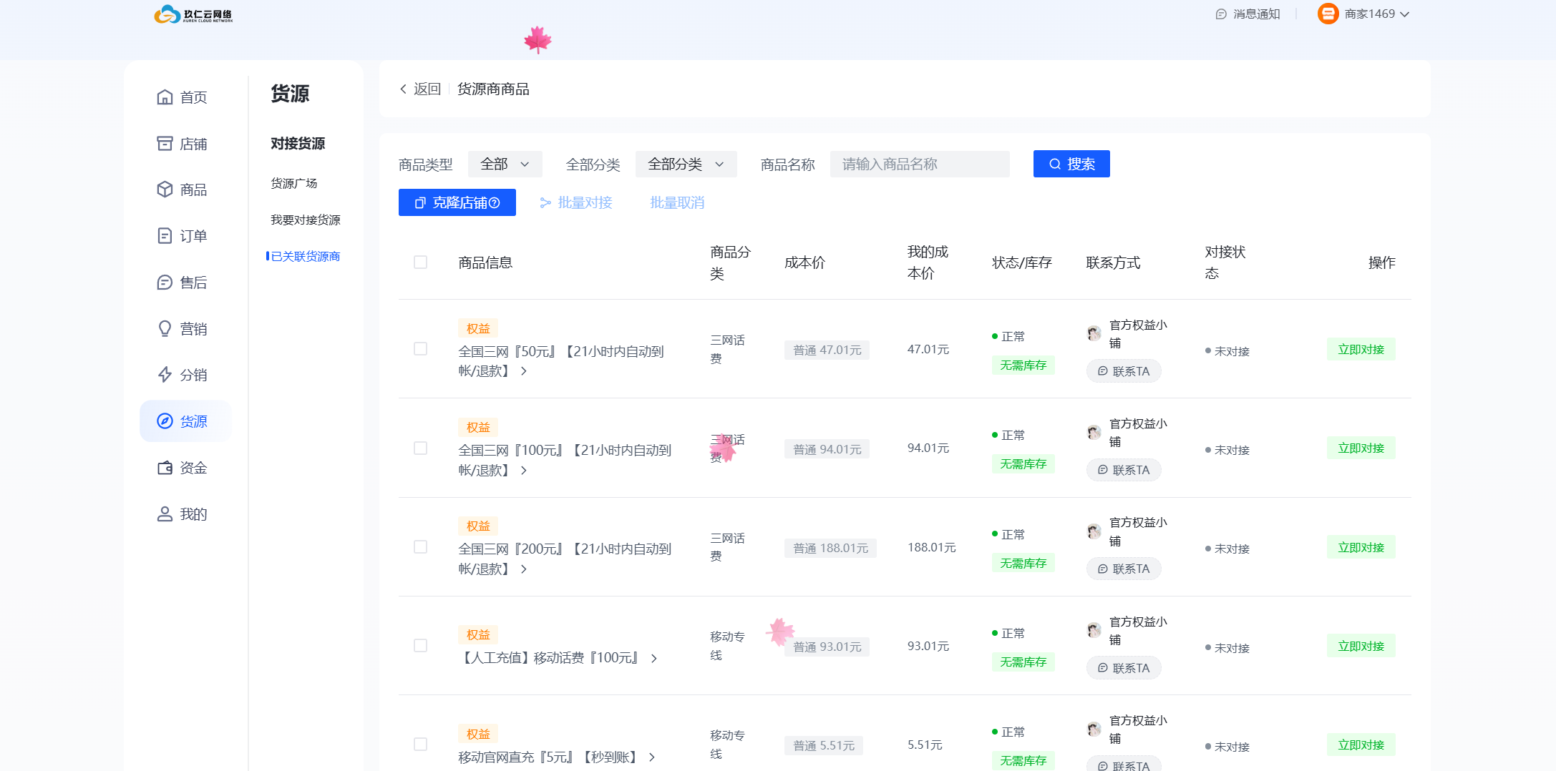Click 联系TA in 全国三网『100元』 row
This screenshot has width=1556, height=771.
1124,470
